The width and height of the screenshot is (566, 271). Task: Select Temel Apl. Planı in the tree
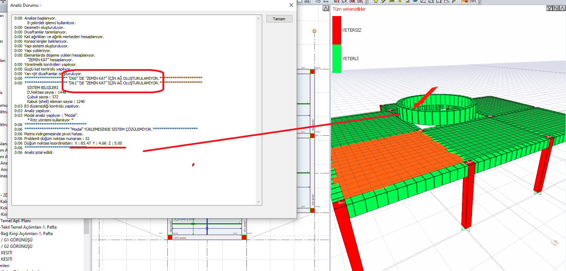[16, 221]
